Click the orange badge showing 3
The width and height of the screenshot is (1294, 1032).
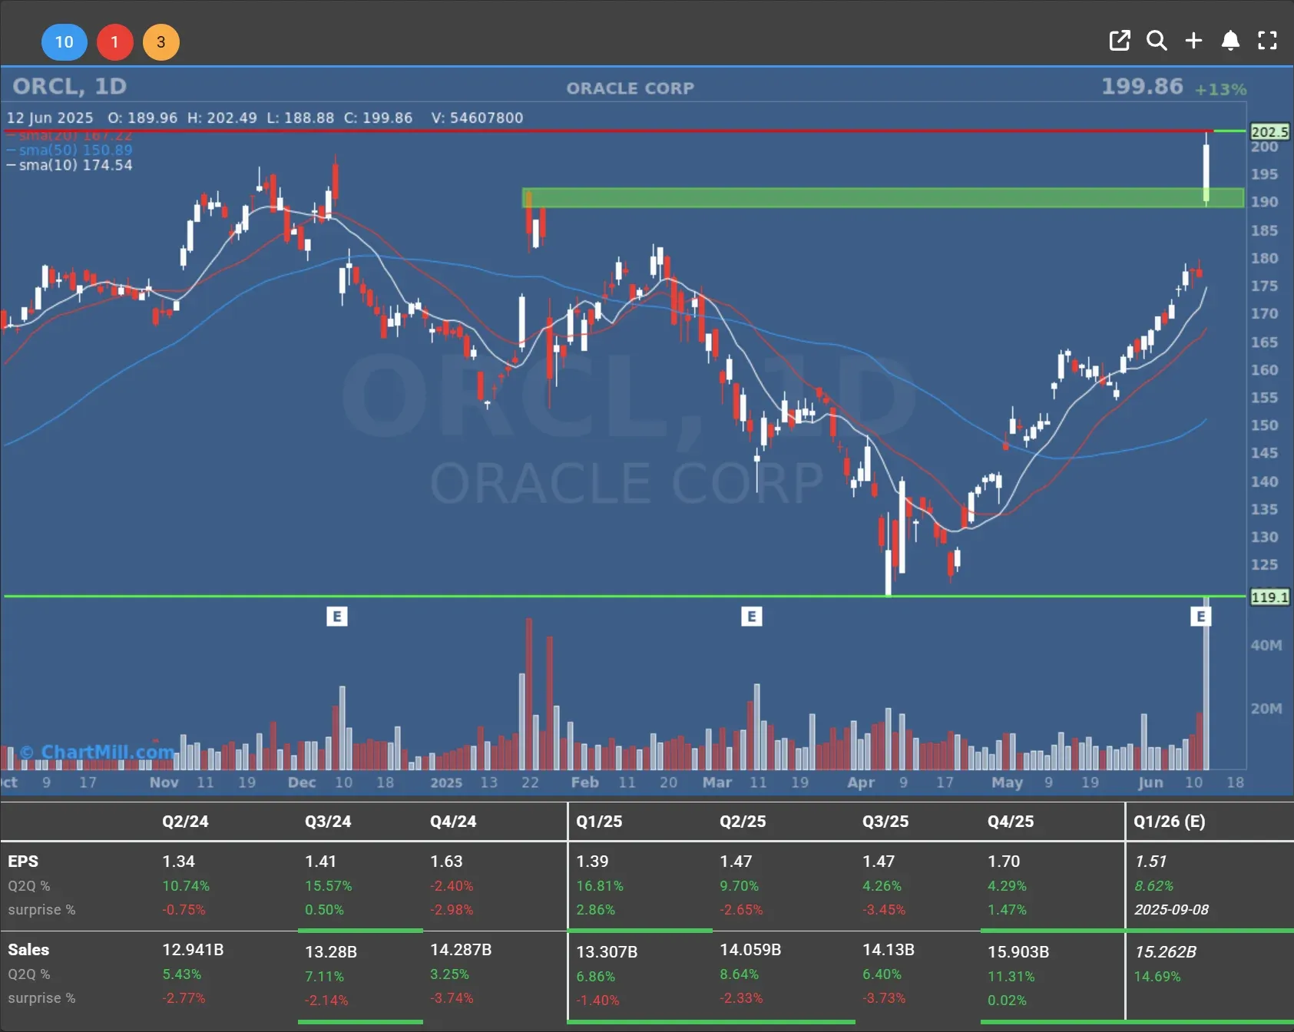161,42
